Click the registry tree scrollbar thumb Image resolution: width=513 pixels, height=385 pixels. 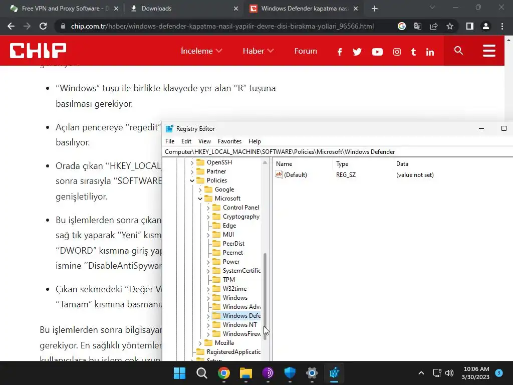(265, 296)
